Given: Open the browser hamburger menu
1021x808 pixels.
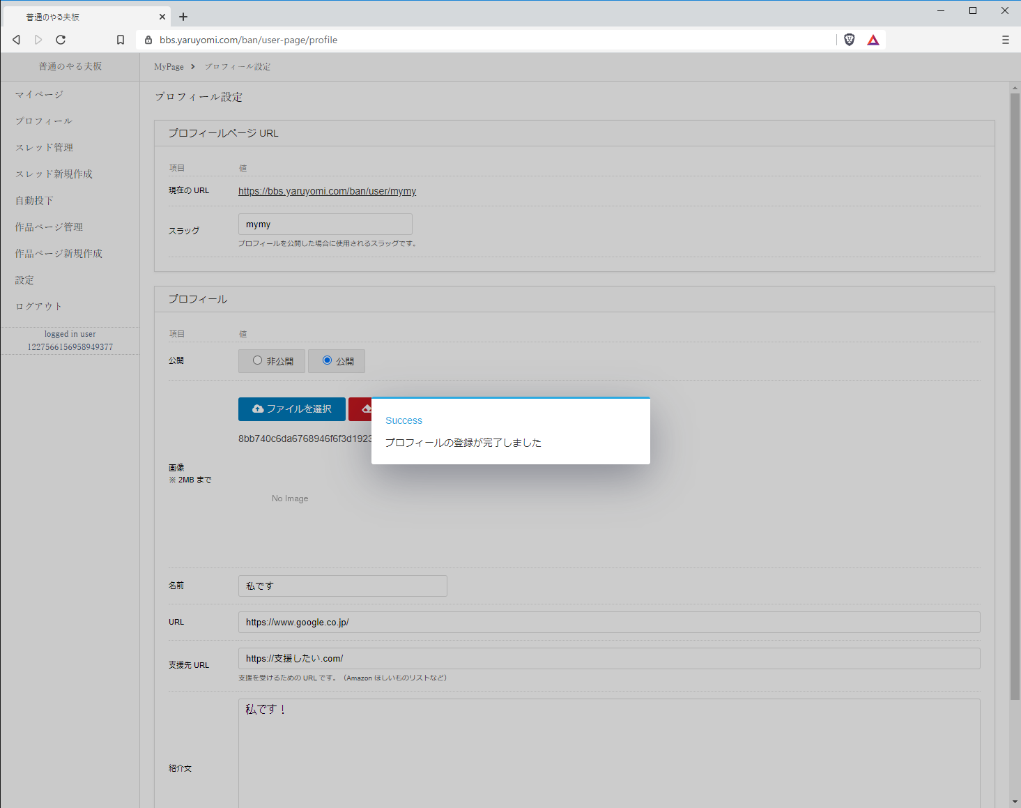Looking at the screenshot, I should click(x=1005, y=40).
